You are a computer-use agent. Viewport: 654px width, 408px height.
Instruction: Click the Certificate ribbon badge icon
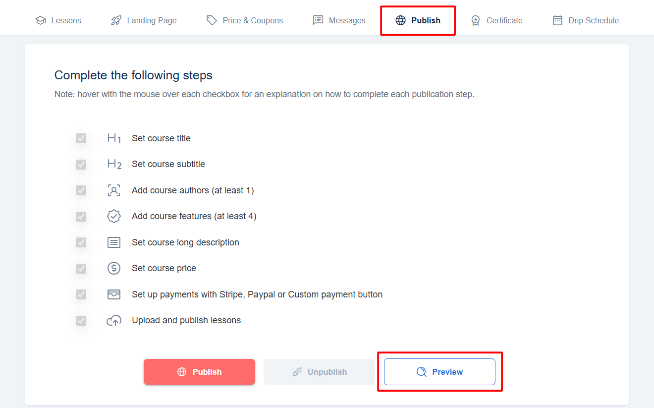(x=475, y=20)
